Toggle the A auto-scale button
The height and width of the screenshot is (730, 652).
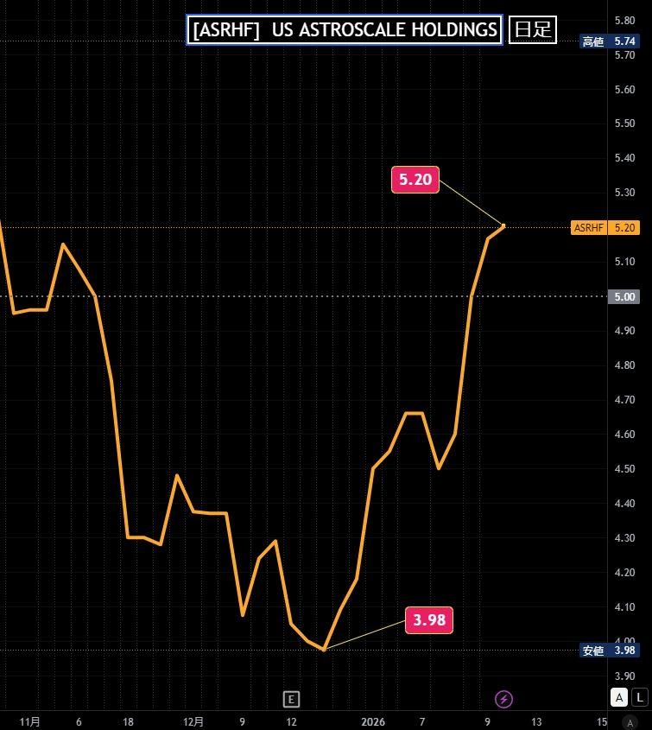[619, 697]
